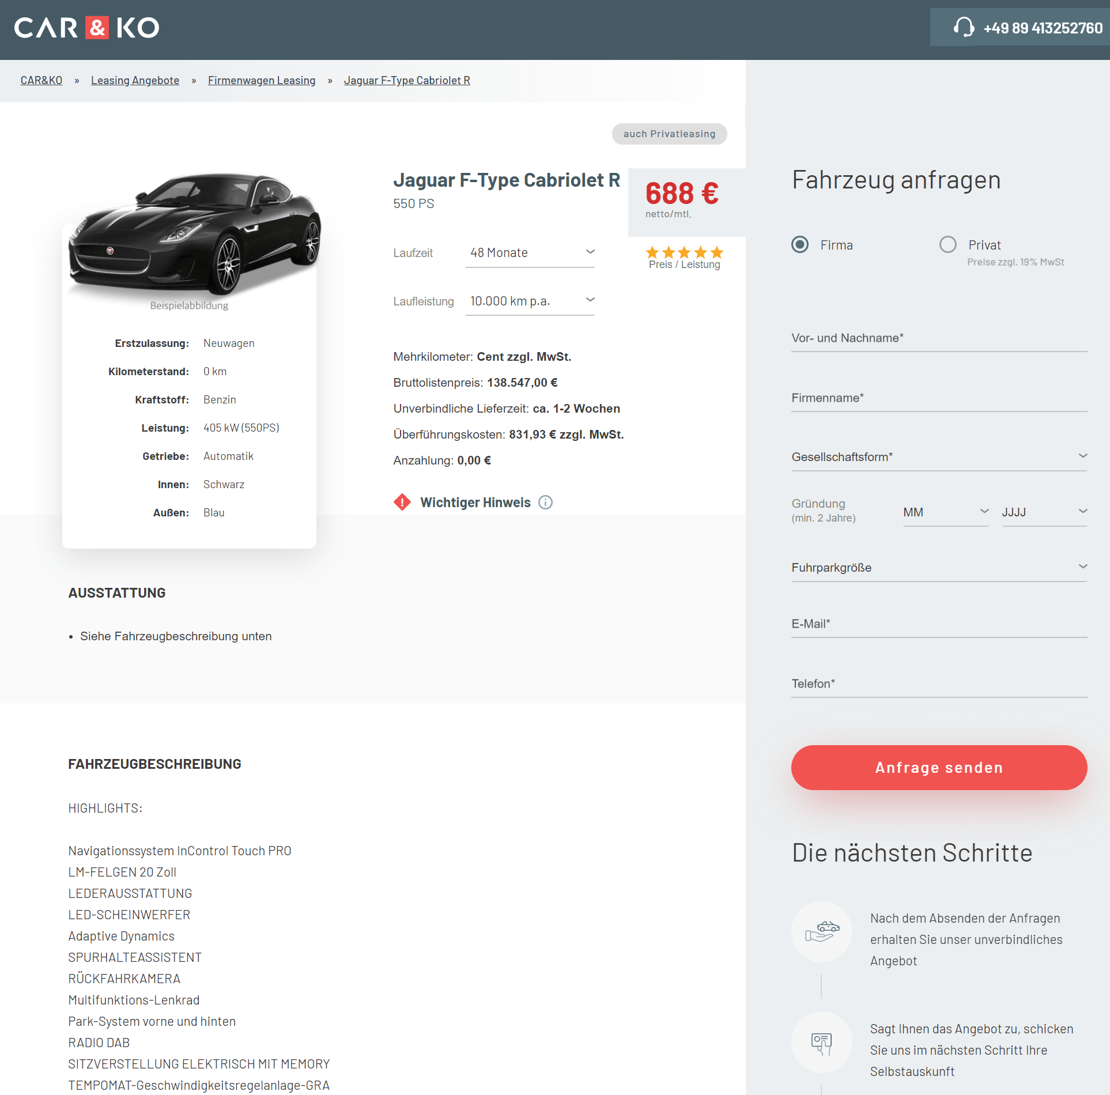Focus the Vor- und Nachname field
The width and height of the screenshot is (1110, 1095).
tap(939, 338)
